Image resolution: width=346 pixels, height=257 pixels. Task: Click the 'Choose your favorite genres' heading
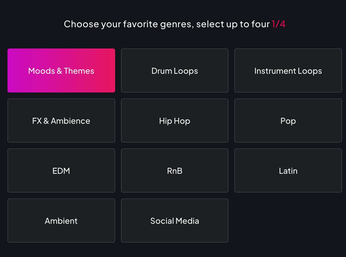tap(167, 24)
